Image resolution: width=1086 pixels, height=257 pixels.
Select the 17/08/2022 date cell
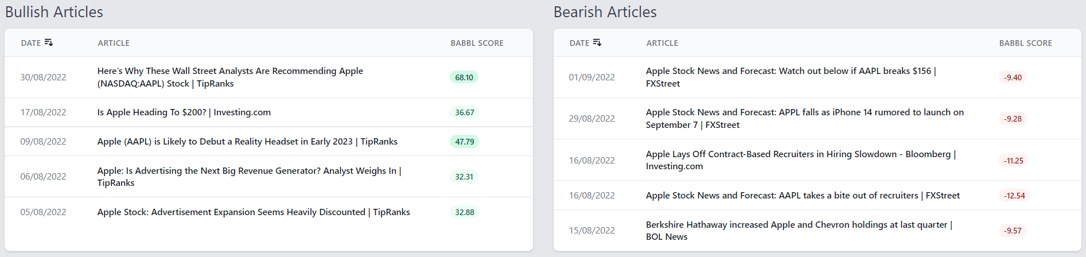click(x=43, y=112)
